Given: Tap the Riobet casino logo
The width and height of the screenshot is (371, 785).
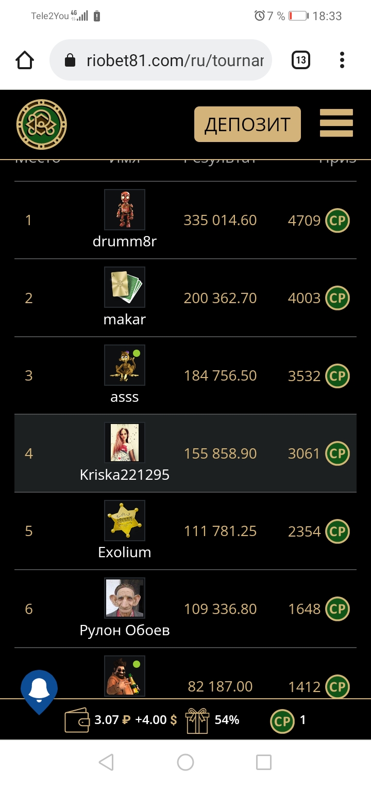Looking at the screenshot, I should (x=42, y=124).
